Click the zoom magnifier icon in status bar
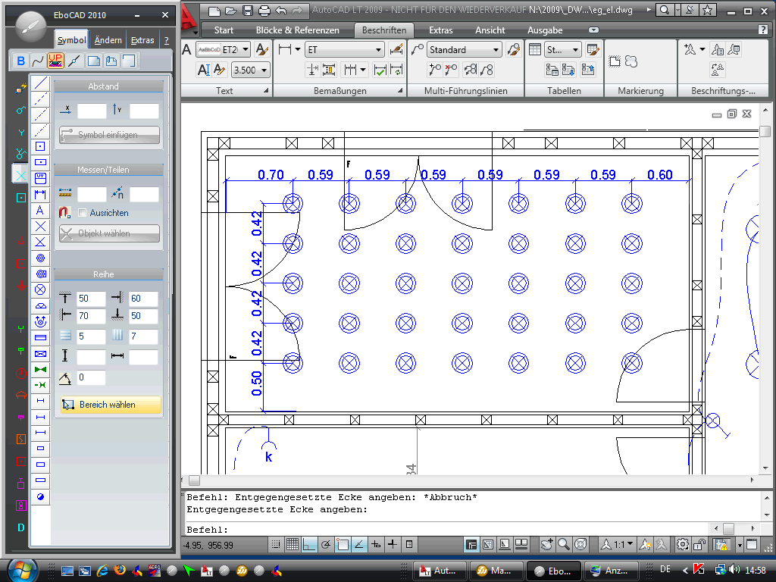776x582 pixels. click(564, 544)
